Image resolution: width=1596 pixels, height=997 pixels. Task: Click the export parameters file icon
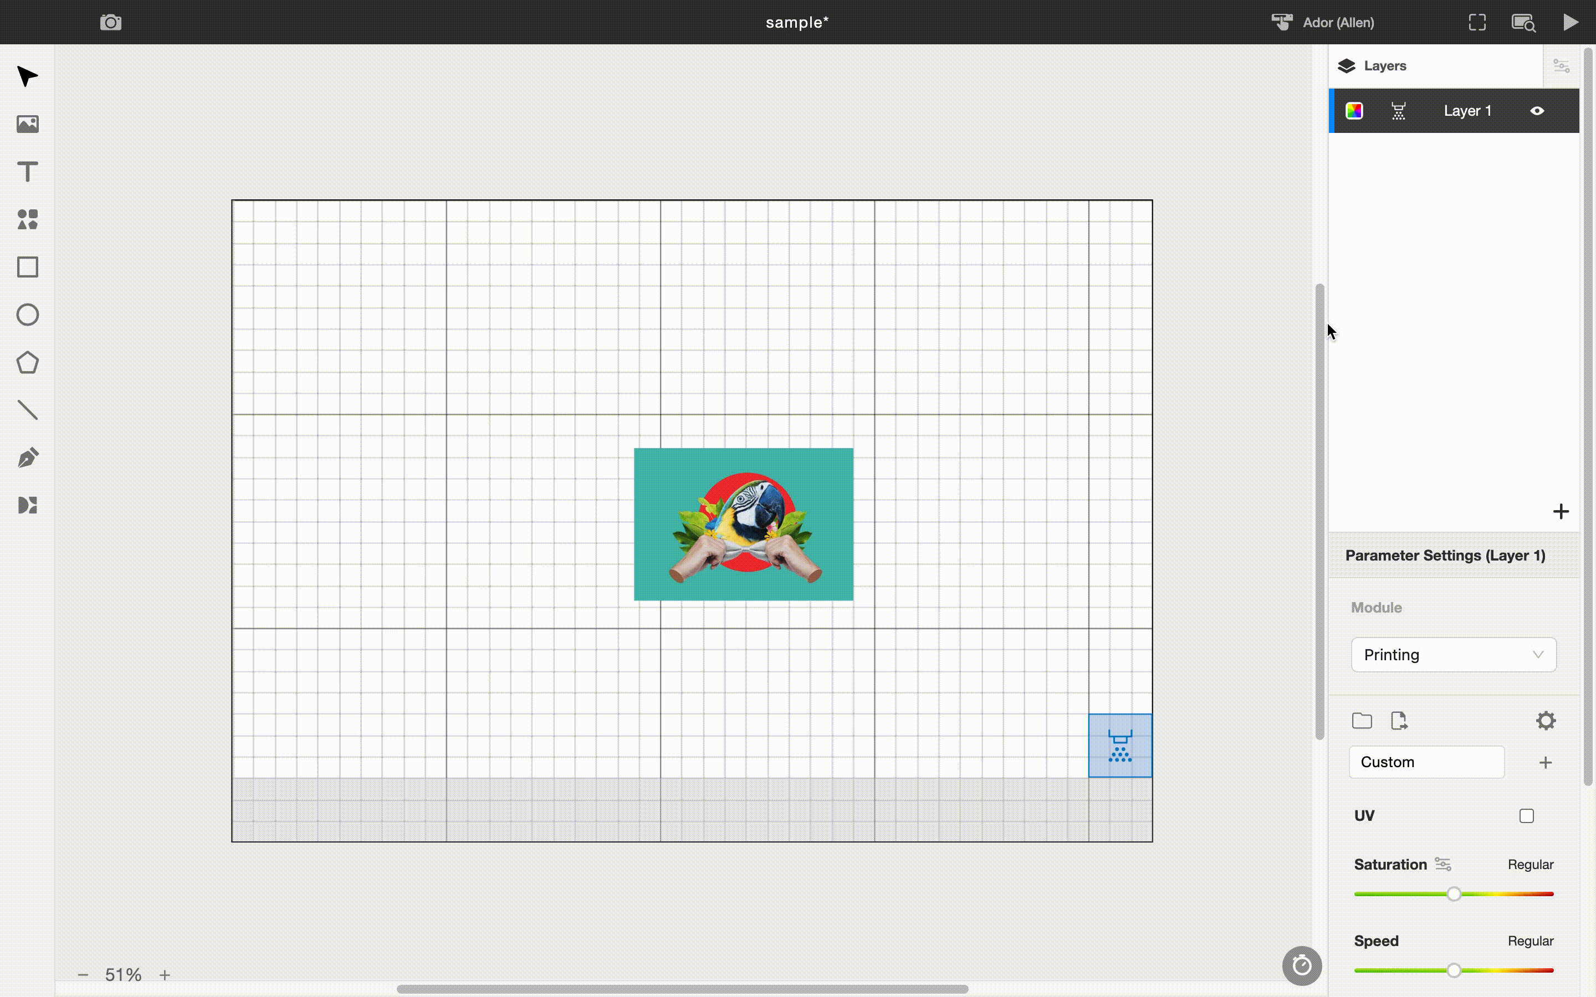[1399, 721]
